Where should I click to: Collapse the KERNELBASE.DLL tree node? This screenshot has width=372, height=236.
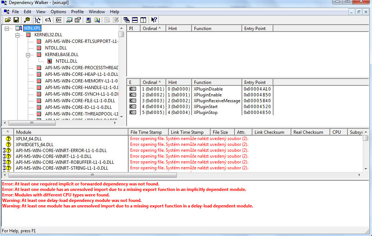pyautogui.click(x=28, y=55)
